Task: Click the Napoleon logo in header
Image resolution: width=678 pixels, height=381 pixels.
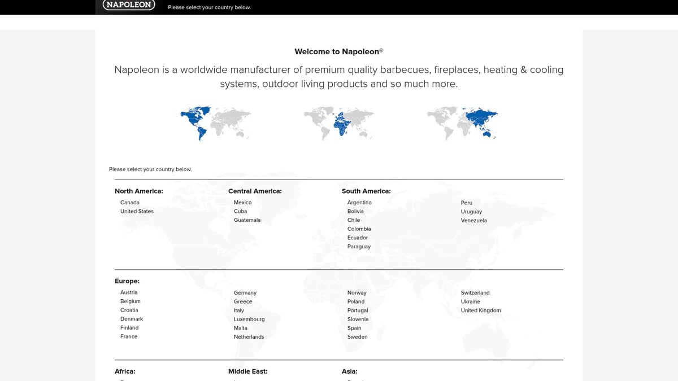Action: (x=128, y=5)
